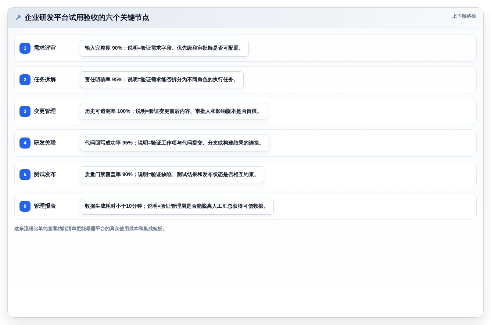
Task: Select step badge number 1
Action: pyautogui.click(x=25, y=48)
